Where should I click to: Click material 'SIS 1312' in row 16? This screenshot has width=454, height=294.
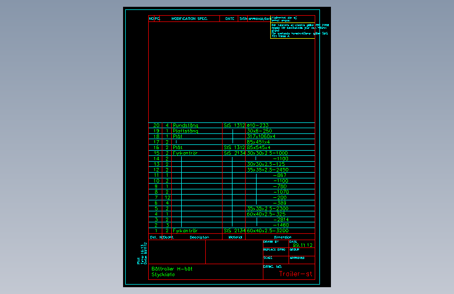point(234,148)
